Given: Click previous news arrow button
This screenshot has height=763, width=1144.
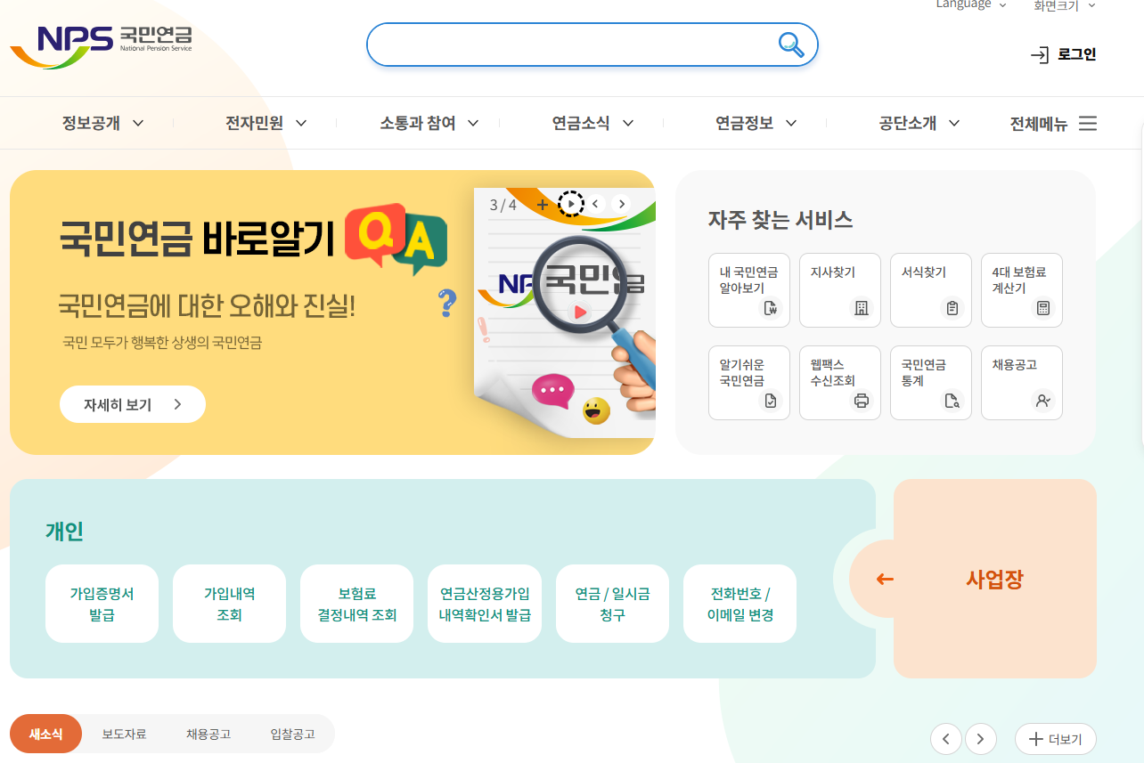Looking at the screenshot, I should point(946,739).
